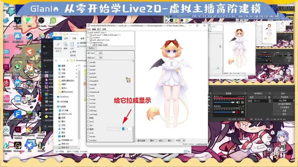Open the 编辑 menu in Live2D viewer
This screenshot has height=167, width=298.
click(x=94, y=29)
